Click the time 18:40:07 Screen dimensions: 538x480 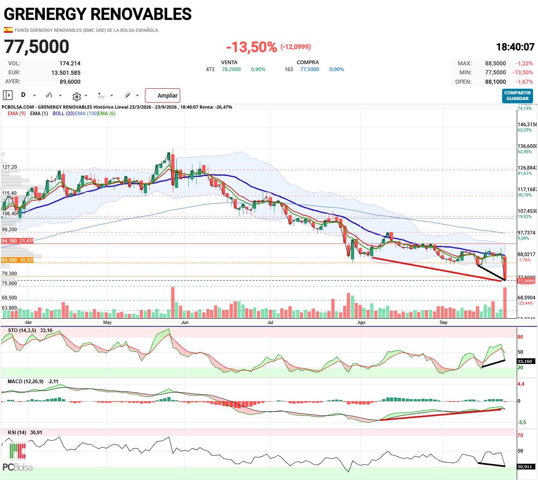[x=515, y=47]
